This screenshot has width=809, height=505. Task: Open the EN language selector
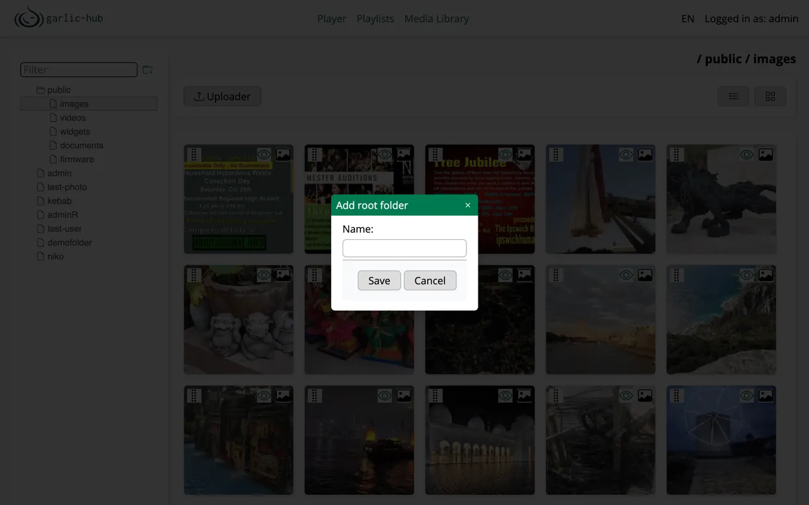pos(688,18)
